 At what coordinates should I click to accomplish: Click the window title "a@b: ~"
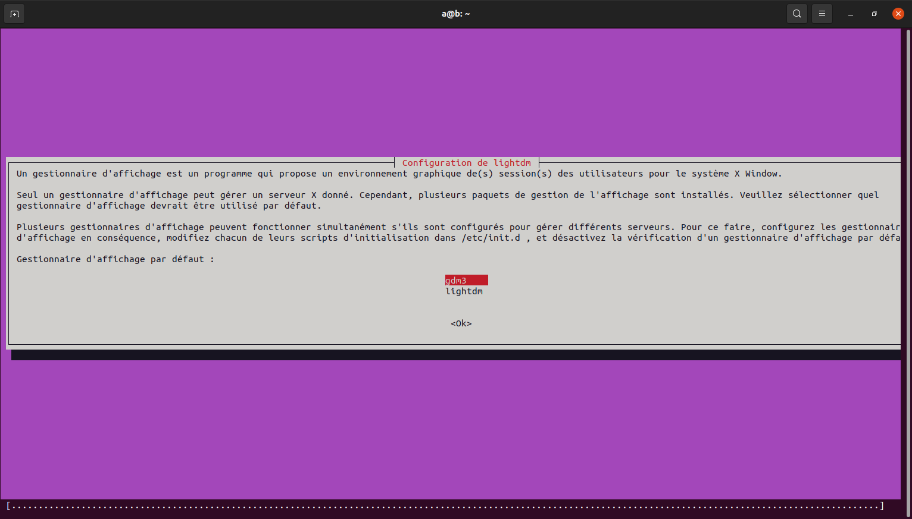point(455,14)
